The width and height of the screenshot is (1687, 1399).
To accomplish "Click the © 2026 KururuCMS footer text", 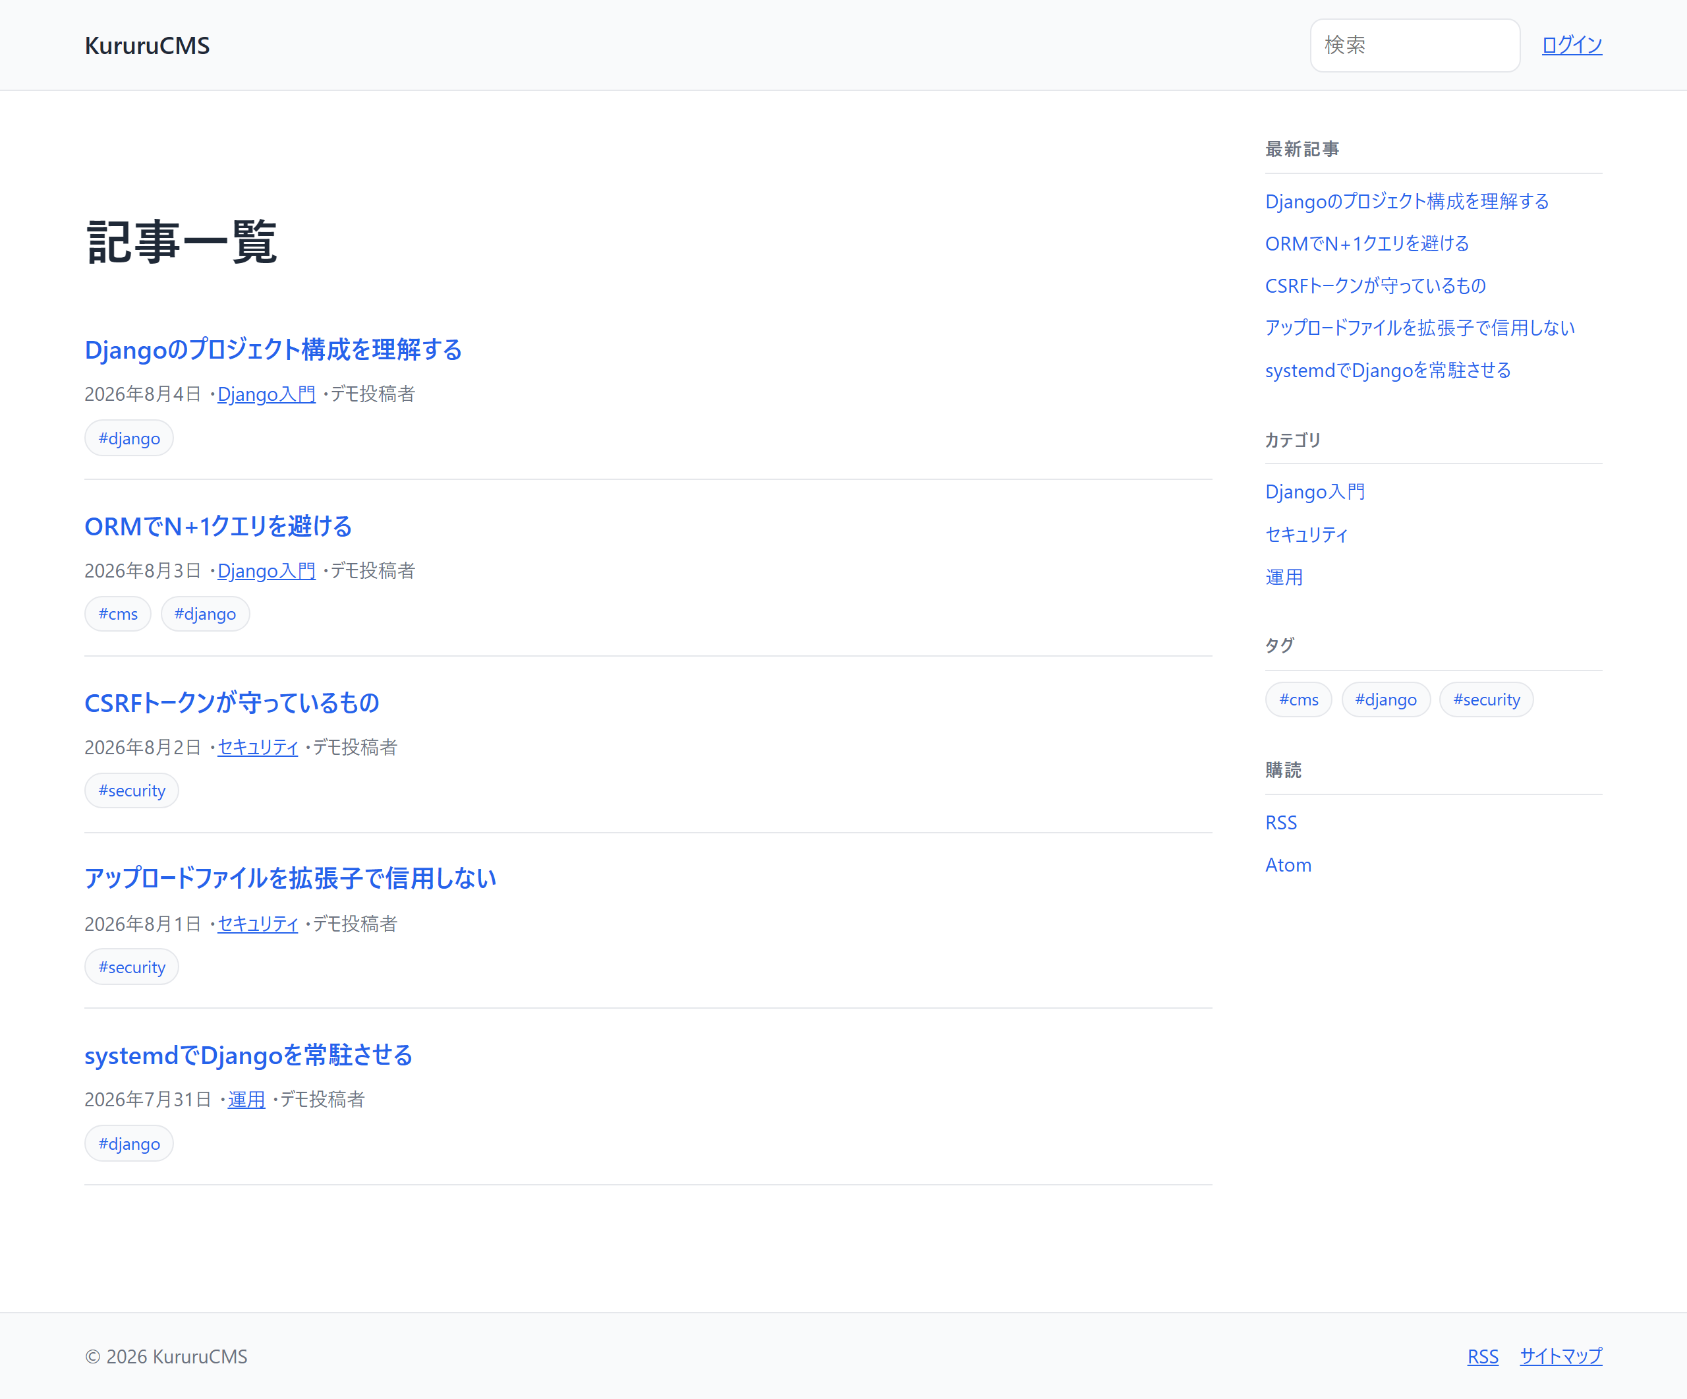I will [x=166, y=1356].
